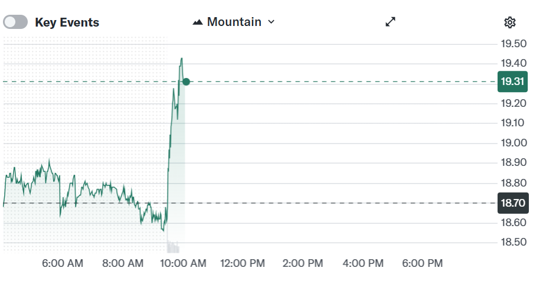Viewport: 533px width, 284px height.
Task: Click the dropdown chevron beside Mountain
Action: tap(272, 22)
